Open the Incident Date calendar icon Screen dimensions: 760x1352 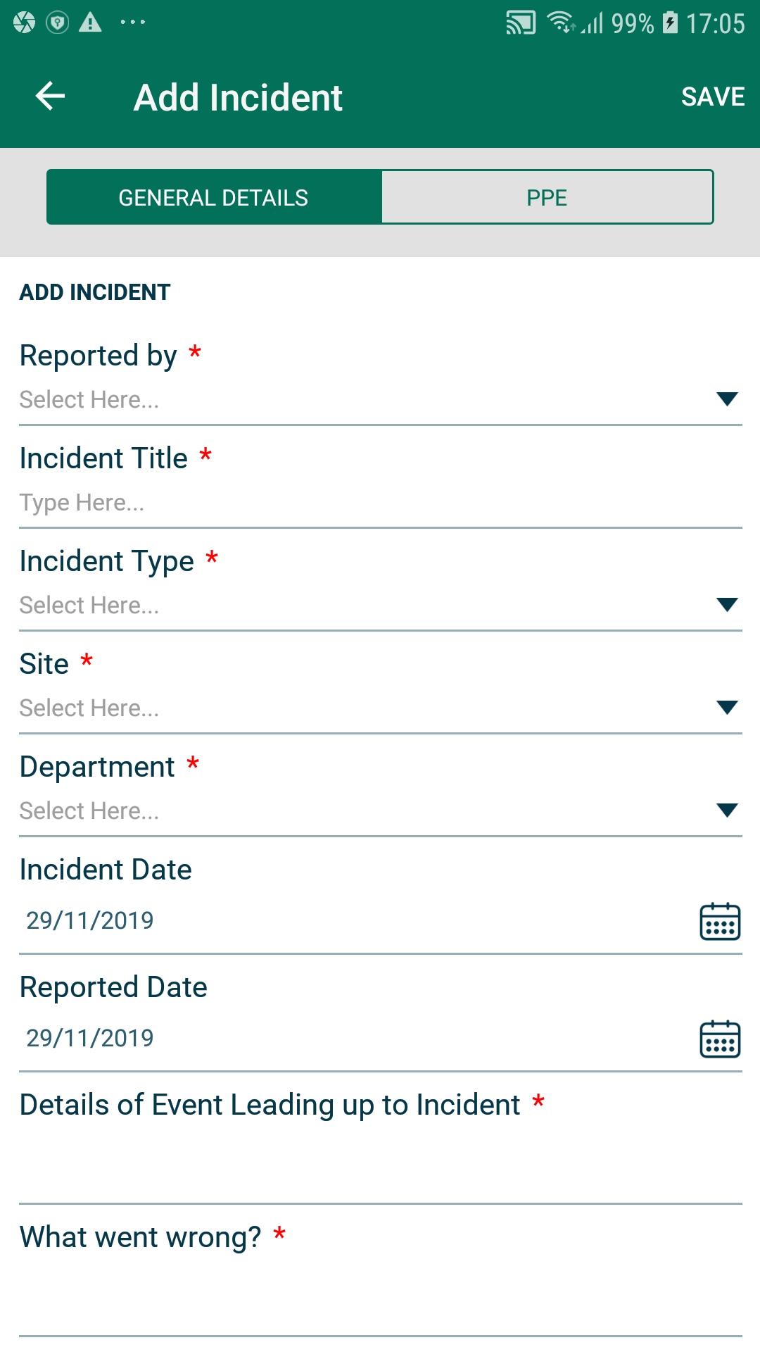pyautogui.click(x=719, y=921)
